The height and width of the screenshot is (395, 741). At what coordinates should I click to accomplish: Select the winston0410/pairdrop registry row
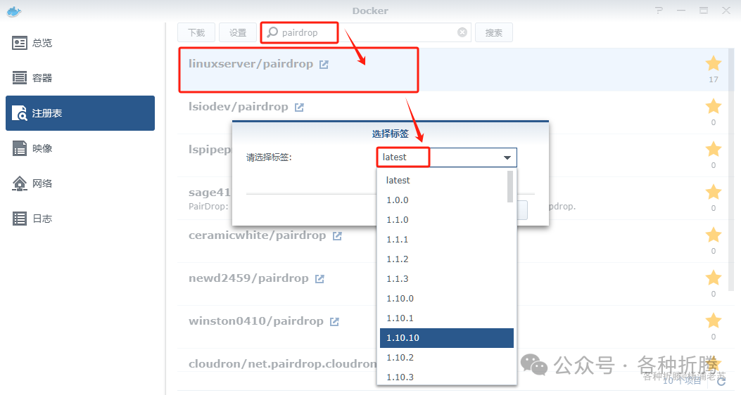coord(452,327)
